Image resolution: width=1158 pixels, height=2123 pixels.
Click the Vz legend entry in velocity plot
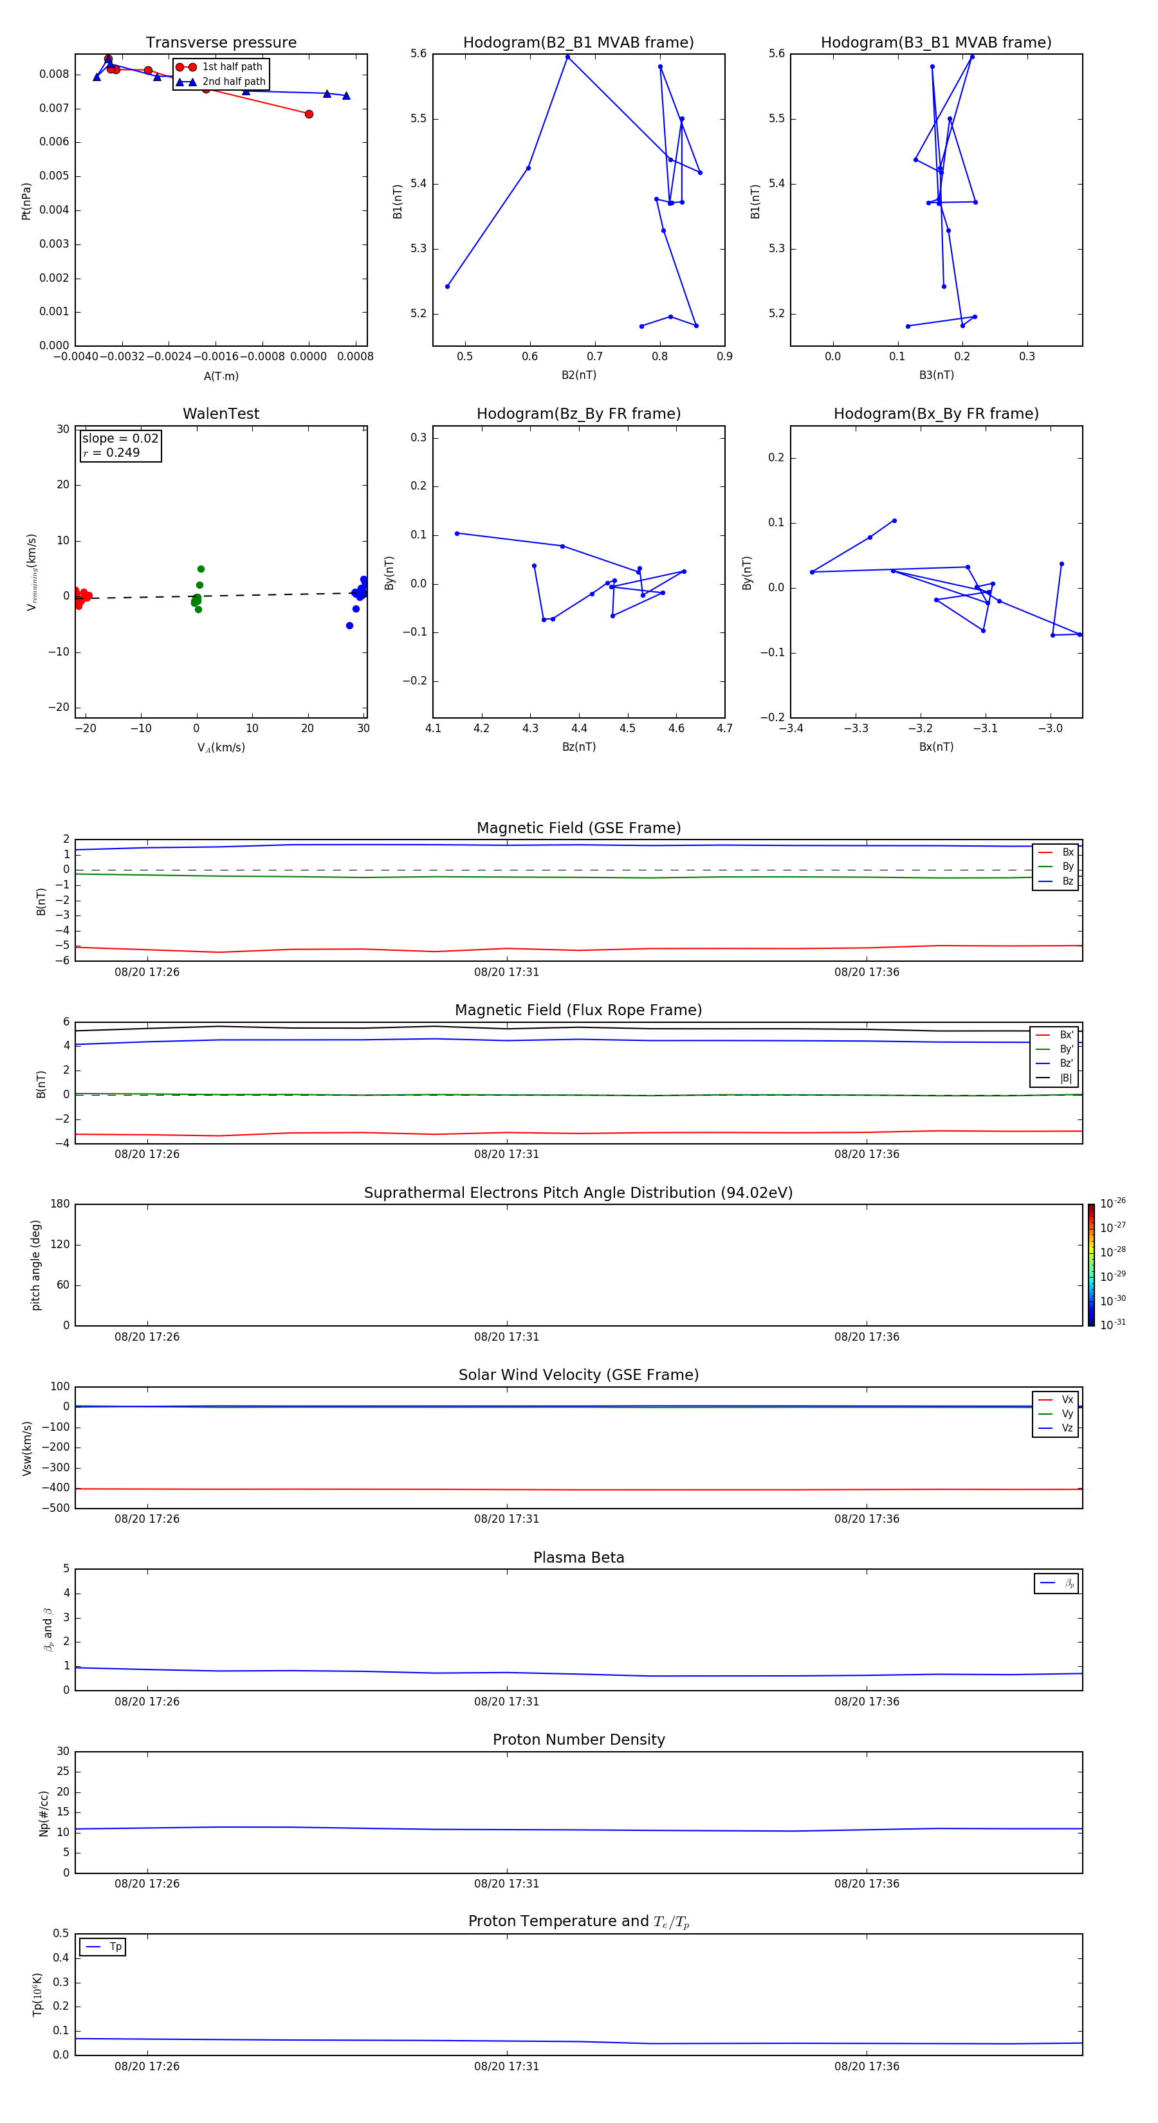pos(1056,1428)
